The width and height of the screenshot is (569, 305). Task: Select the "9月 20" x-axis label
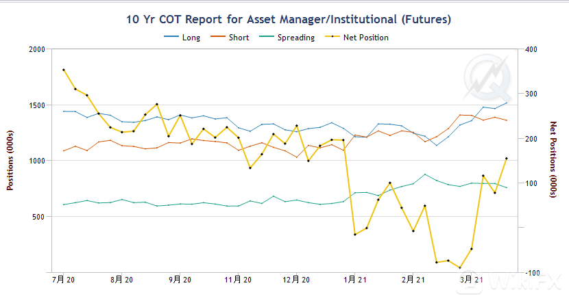click(180, 280)
